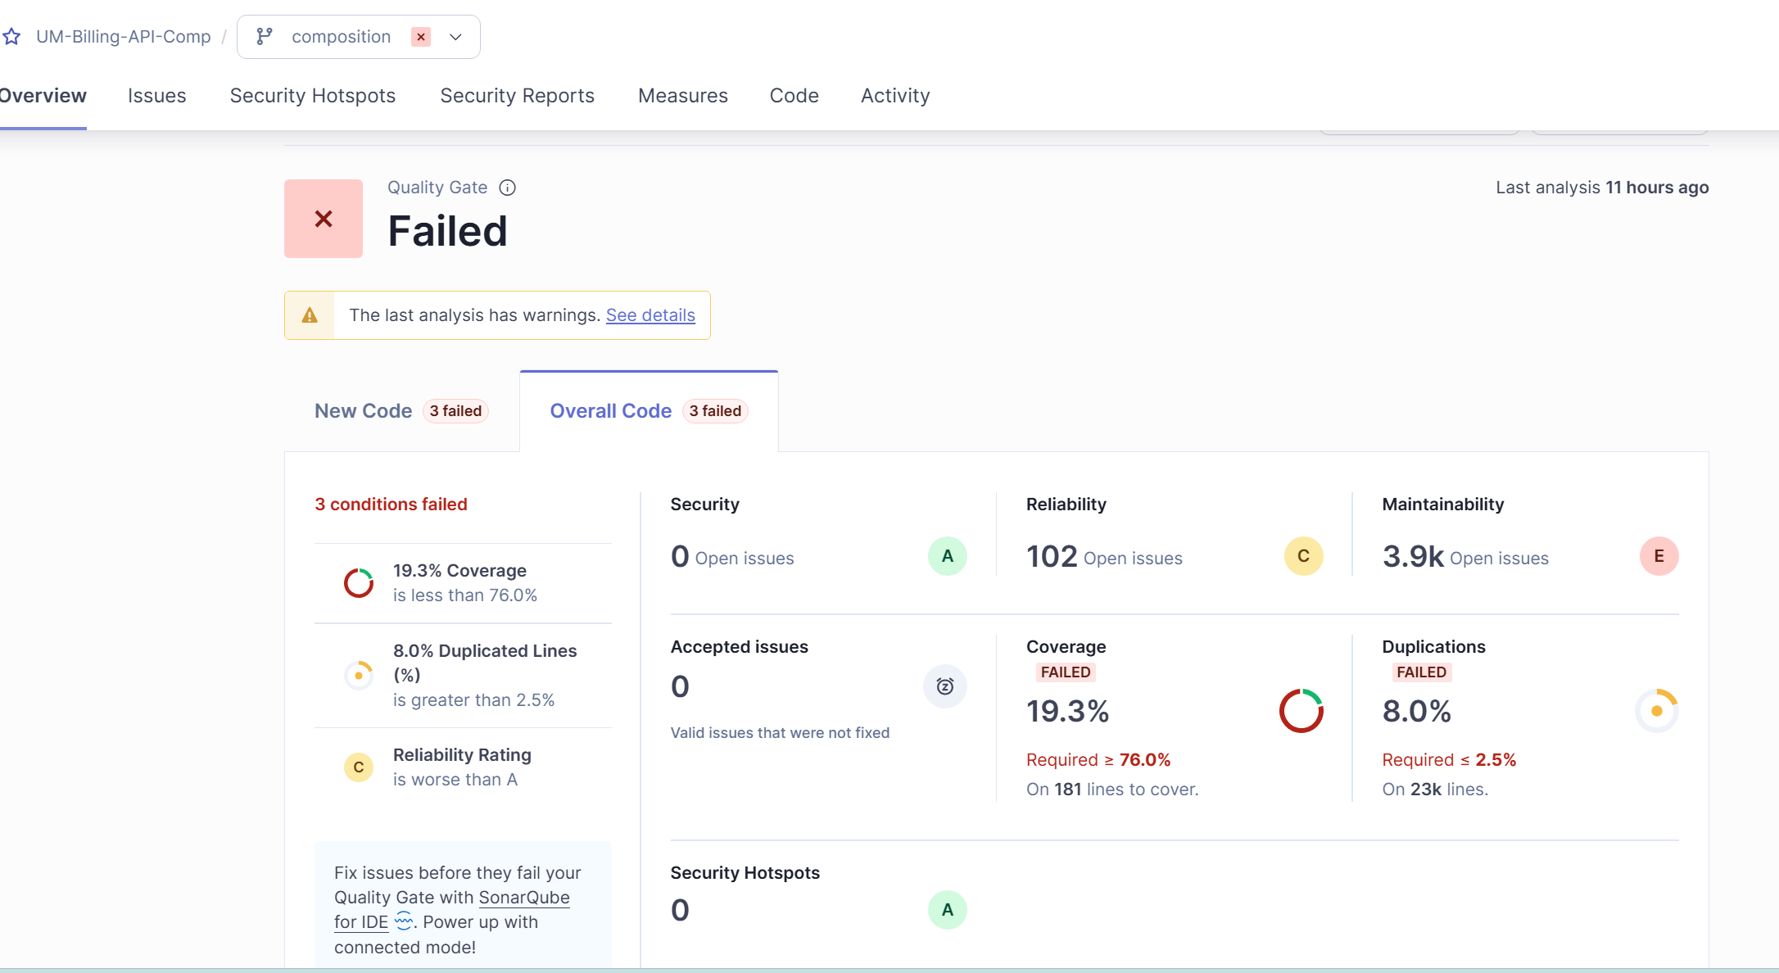Viewport: 1779px width, 973px height.
Task: Click the coverage ring in 19.3% Coverage condition
Action: pos(359,583)
